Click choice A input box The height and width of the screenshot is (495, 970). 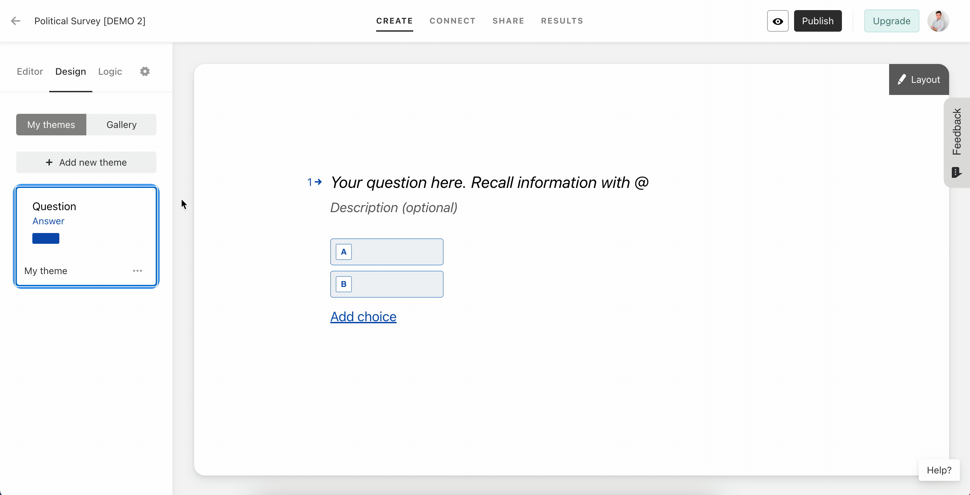387,252
